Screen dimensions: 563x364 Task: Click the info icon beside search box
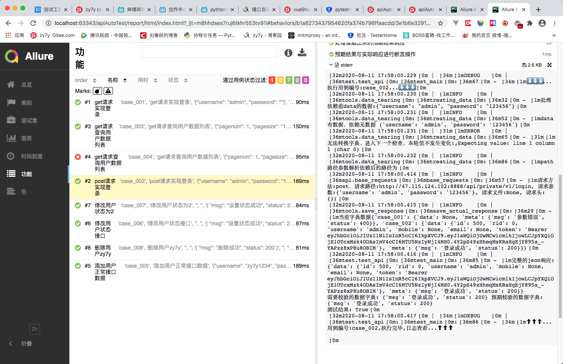click(x=288, y=53)
